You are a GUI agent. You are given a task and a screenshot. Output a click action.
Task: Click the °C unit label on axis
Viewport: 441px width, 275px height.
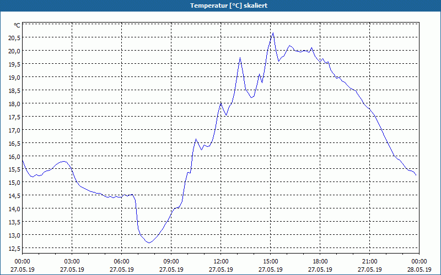click(x=17, y=25)
